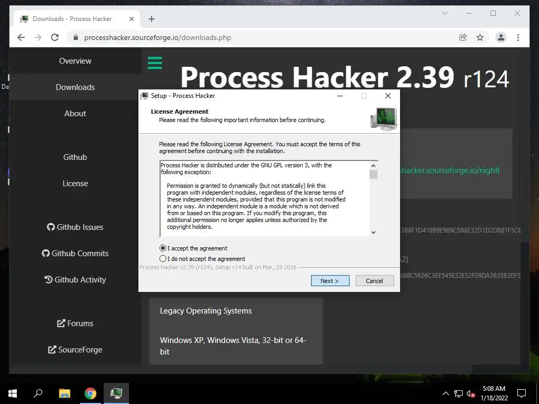539x404 pixels.
Task: Click Process Hacker setup taskbar icon
Action: tap(116, 393)
